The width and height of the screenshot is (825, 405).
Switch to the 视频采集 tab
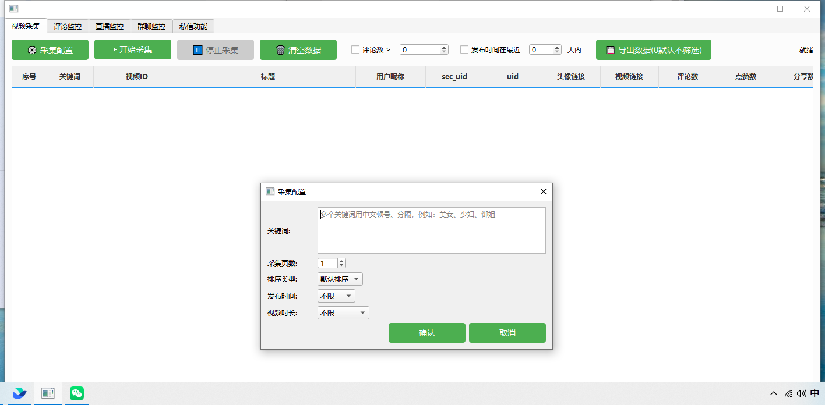point(26,26)
